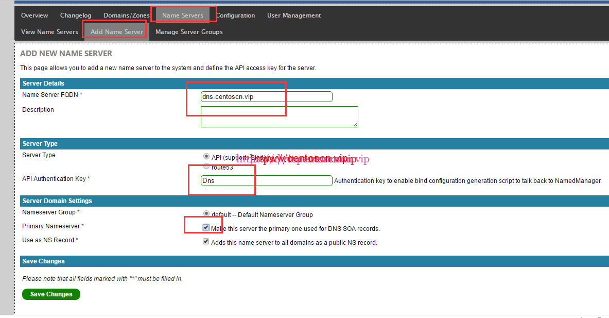Select the Name Servers tab

182,15
